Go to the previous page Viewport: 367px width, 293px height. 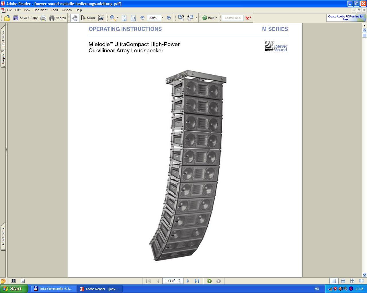pyautogui.click(x=157, y=281)
